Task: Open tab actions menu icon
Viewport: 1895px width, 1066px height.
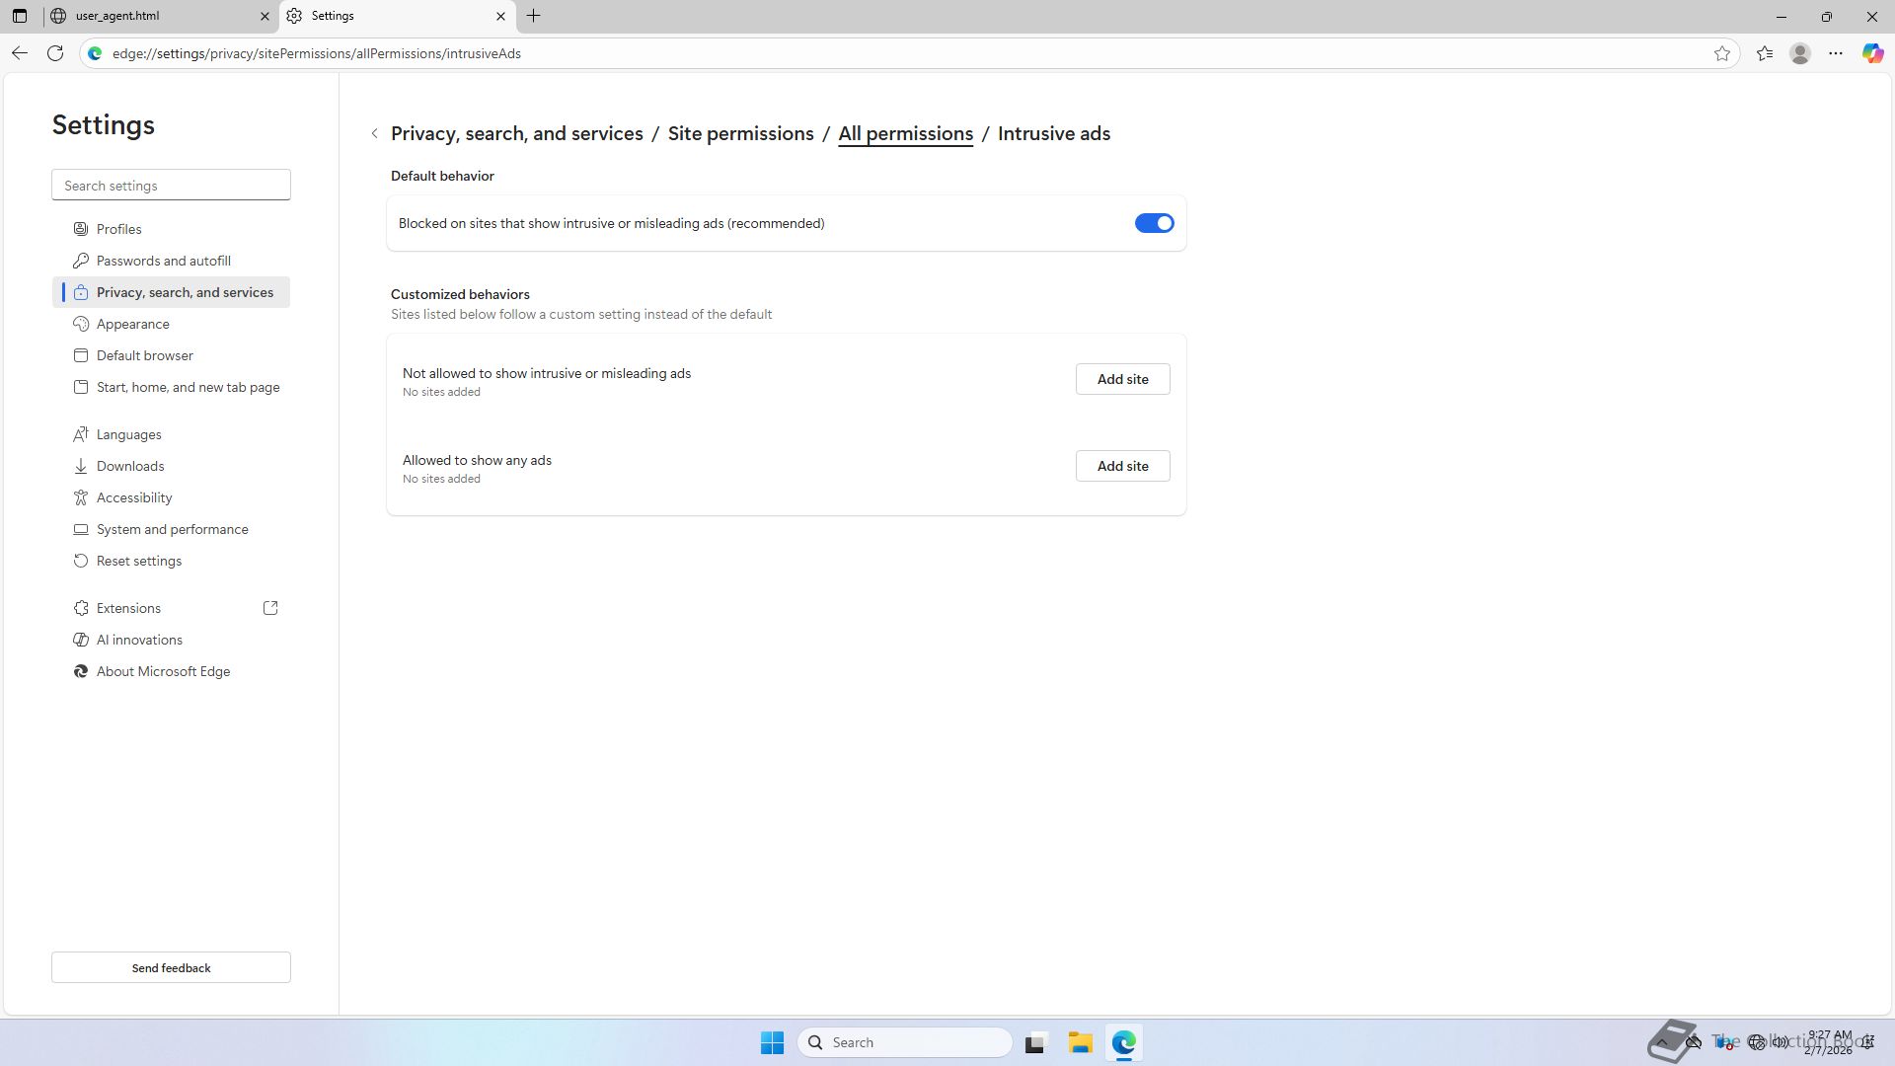Action: coord(20,16)
